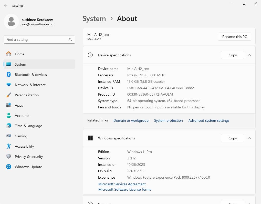Viewport: 261px width, 204px height.
Task: Click the back arrow icon
Action: tap(5, 5)
